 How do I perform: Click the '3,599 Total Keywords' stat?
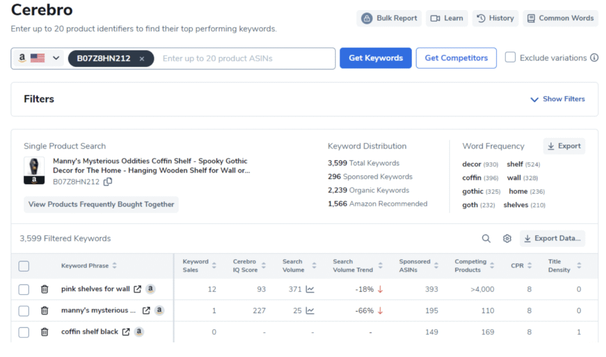tap(364, 163)
